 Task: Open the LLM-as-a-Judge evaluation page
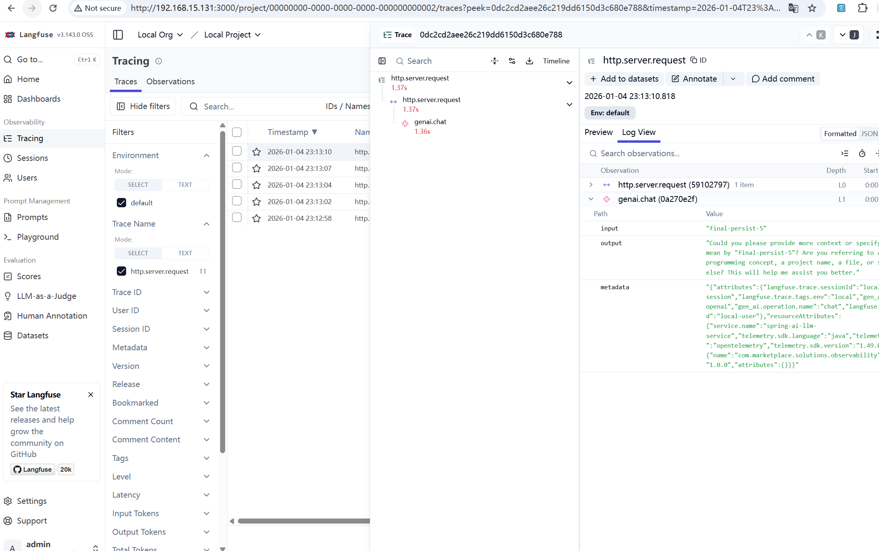click(x=46, y=296)
